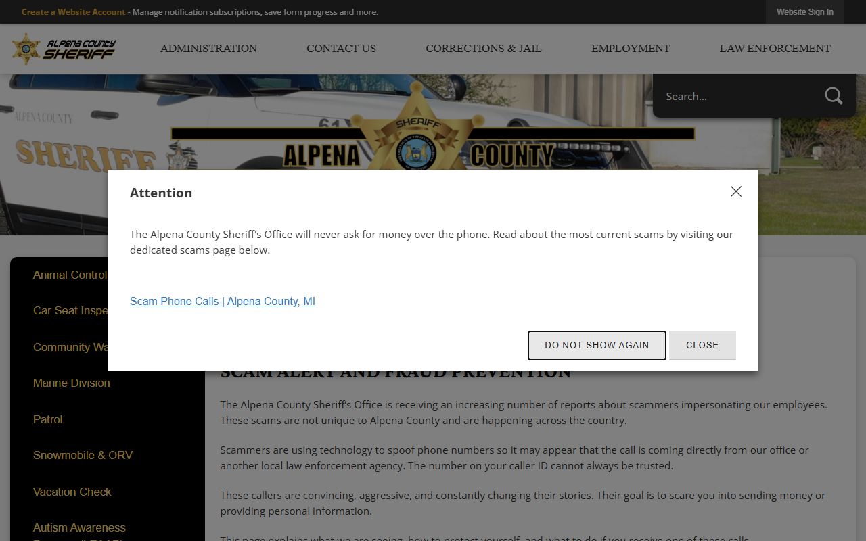Open Car Seat Inspection sidebar link
This screenshot has height=541, width=866.
click(x=70, y=310)
